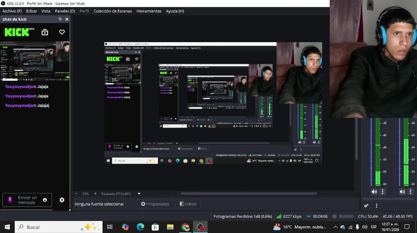This screenshot has height=233, width=417.
Task: Click the Filtros button
Action: click(x=188, y=204)
